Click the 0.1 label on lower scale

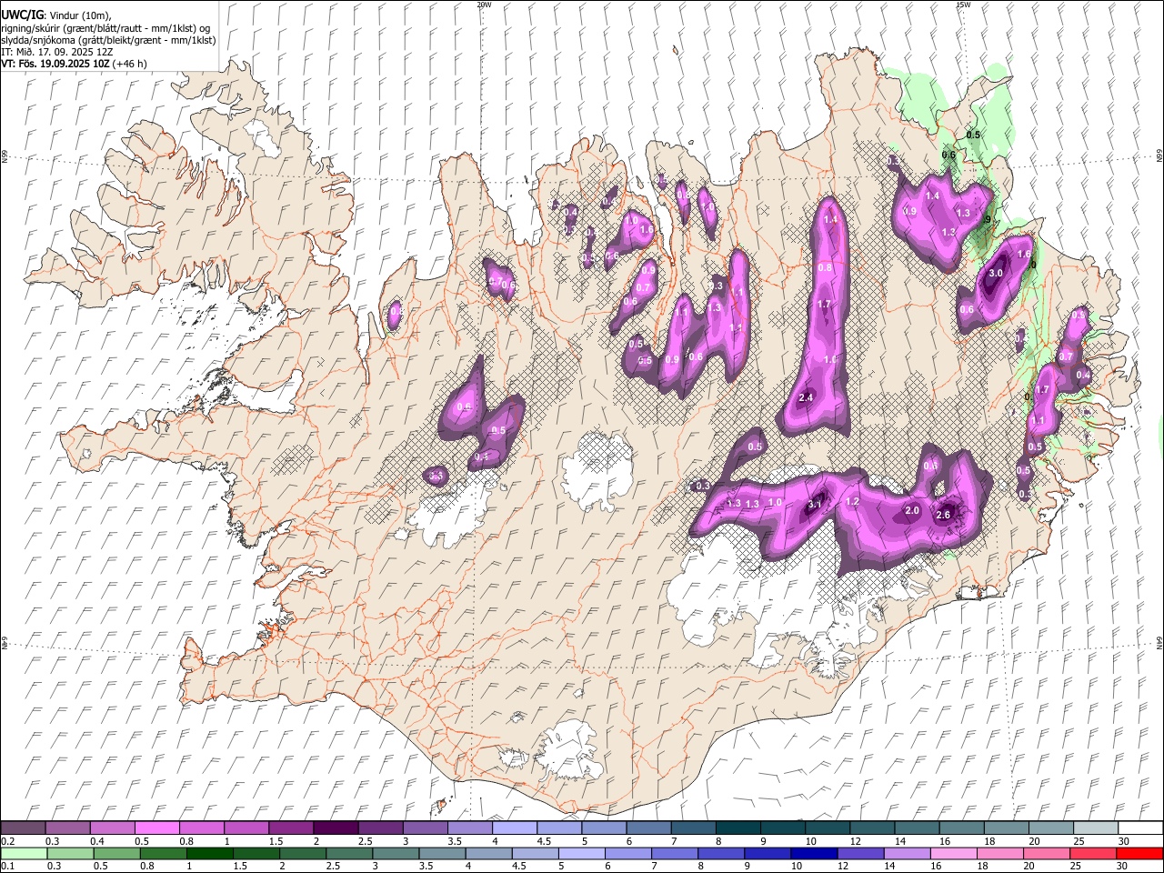click(6, 867)
